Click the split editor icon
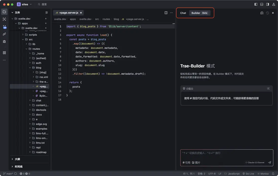278x176 pixels. tap(166, 13)
